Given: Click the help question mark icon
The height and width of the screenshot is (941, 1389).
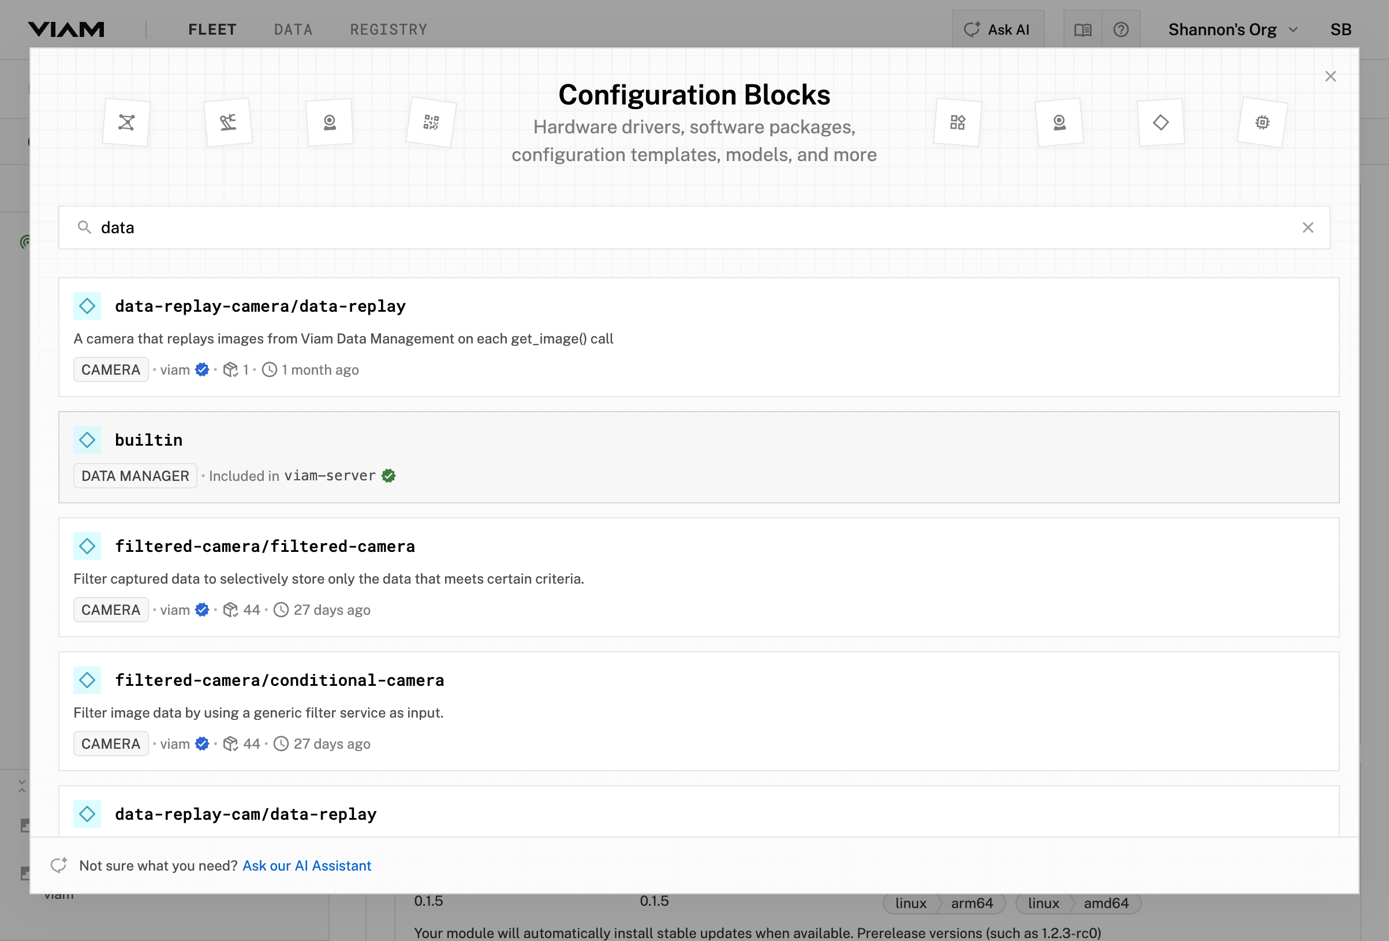Looking at the screenshot, I should [1121, 29].
